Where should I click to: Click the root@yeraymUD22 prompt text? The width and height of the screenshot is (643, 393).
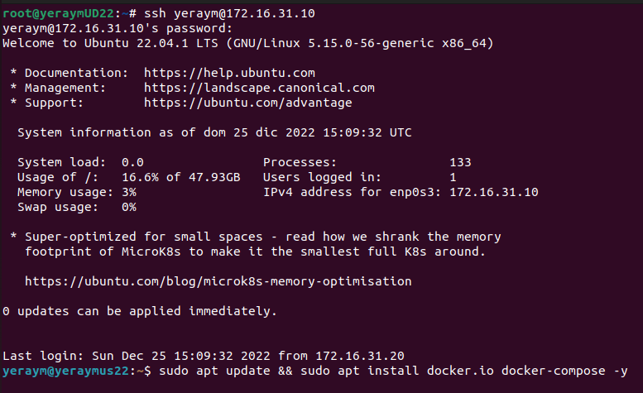58,13
